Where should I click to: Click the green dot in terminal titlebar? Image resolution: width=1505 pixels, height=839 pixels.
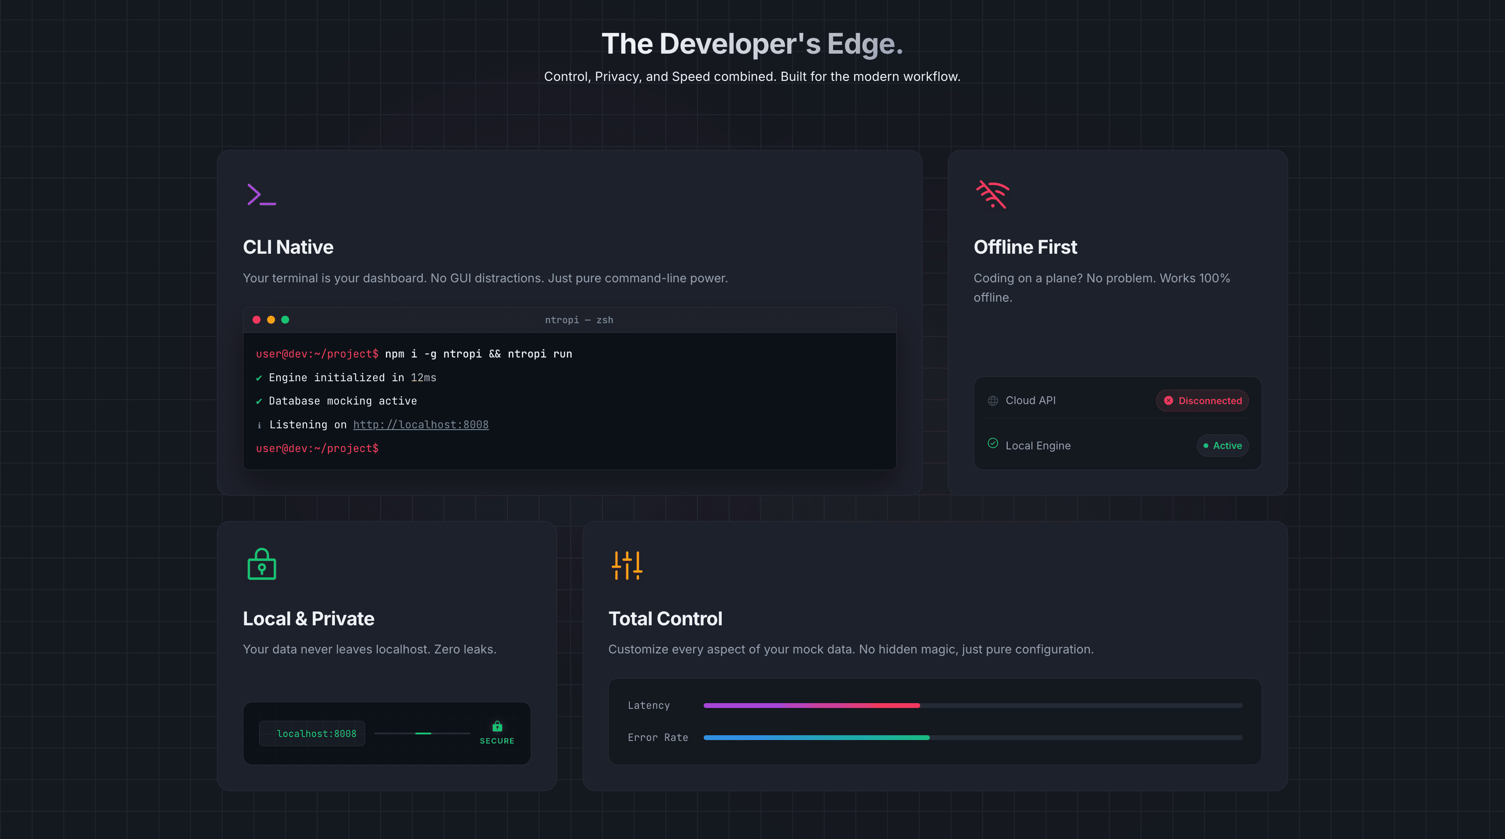(x=285, y=319)
